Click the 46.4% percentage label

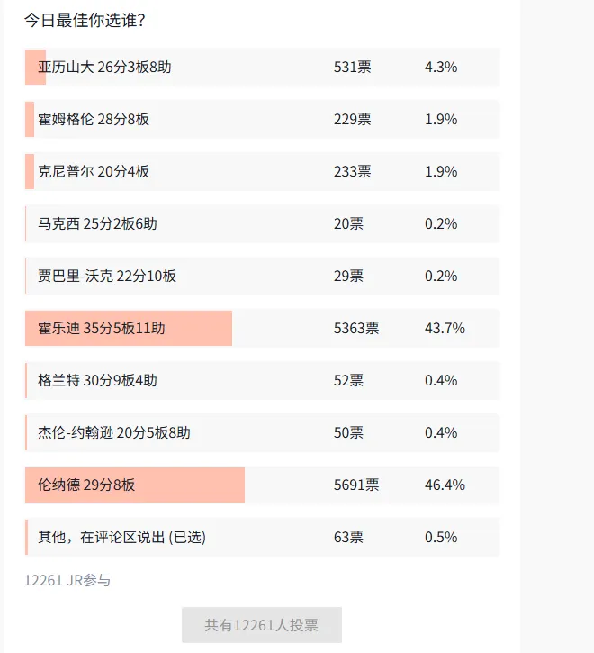coord(445,485)
